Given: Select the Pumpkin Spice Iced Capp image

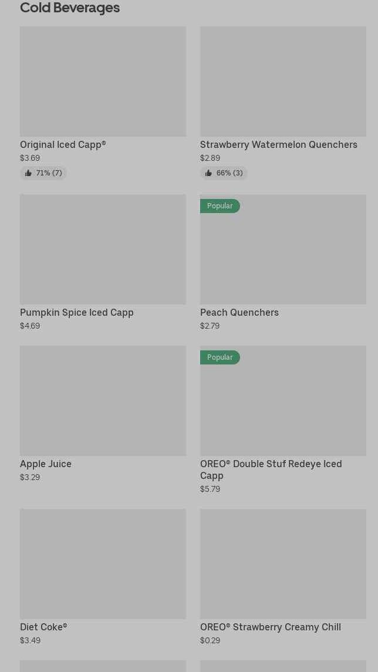Looking at the screenshot, I should [103, 249].
